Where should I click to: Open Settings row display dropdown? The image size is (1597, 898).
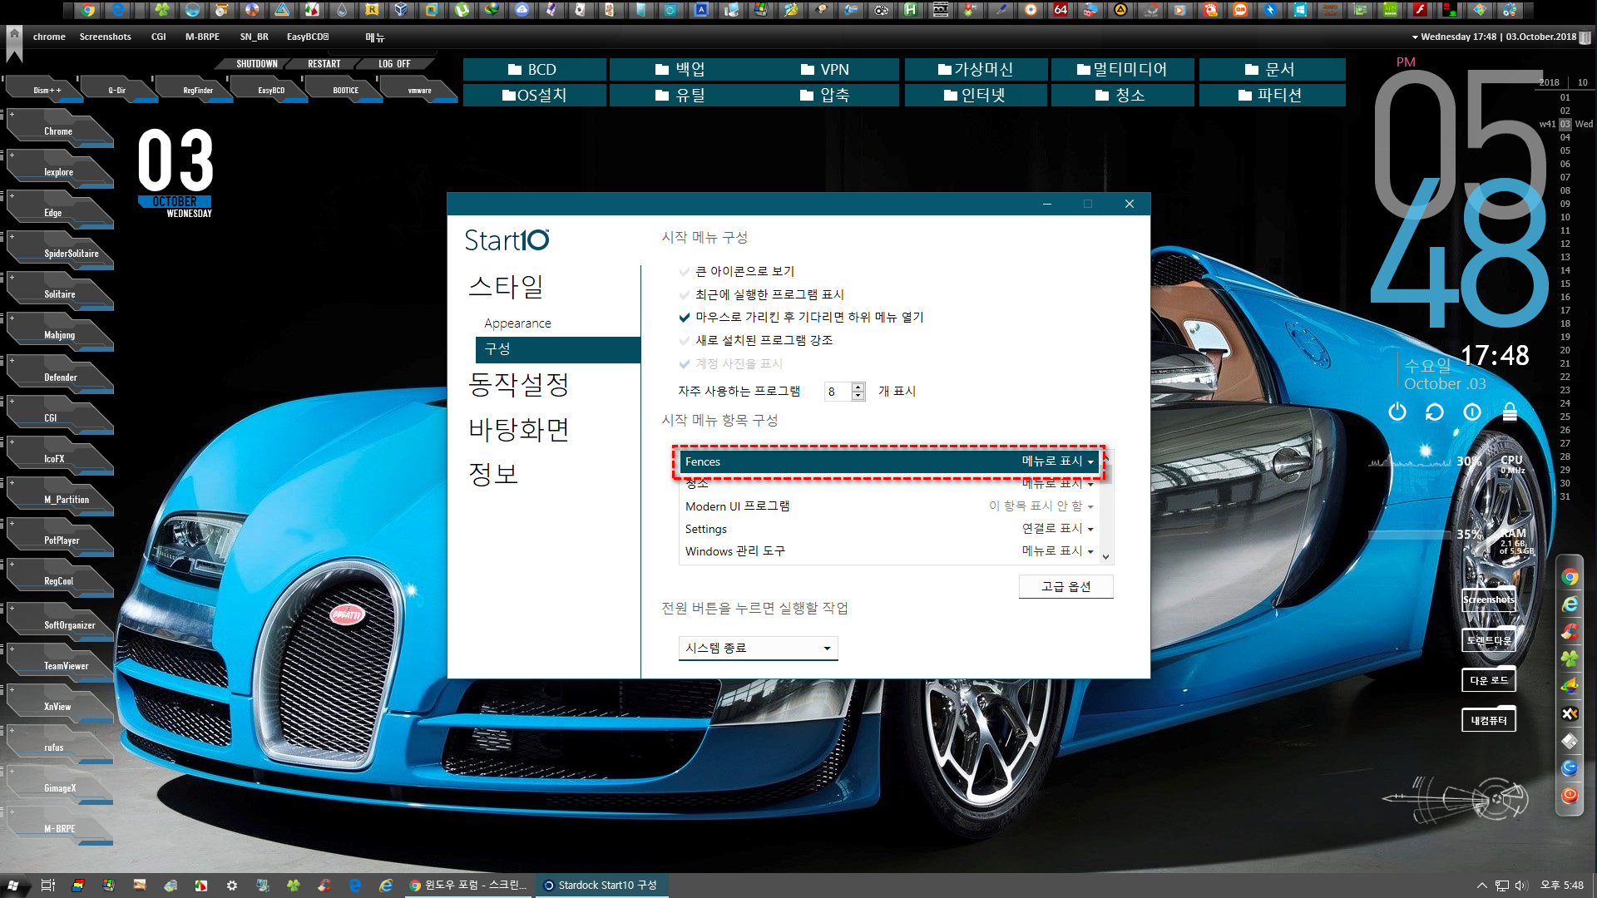pos(1058,529)
